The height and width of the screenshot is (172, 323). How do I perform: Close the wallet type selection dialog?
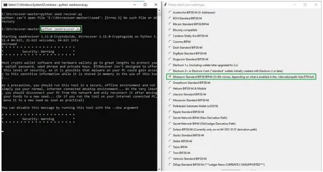tap(316, 5)
